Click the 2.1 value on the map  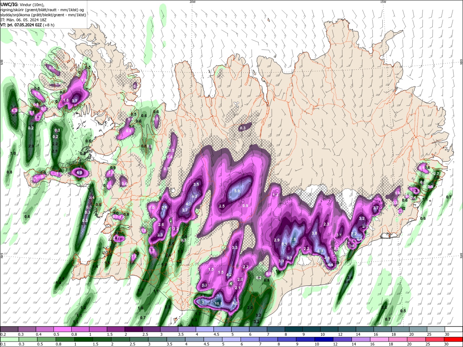point(238,288)
